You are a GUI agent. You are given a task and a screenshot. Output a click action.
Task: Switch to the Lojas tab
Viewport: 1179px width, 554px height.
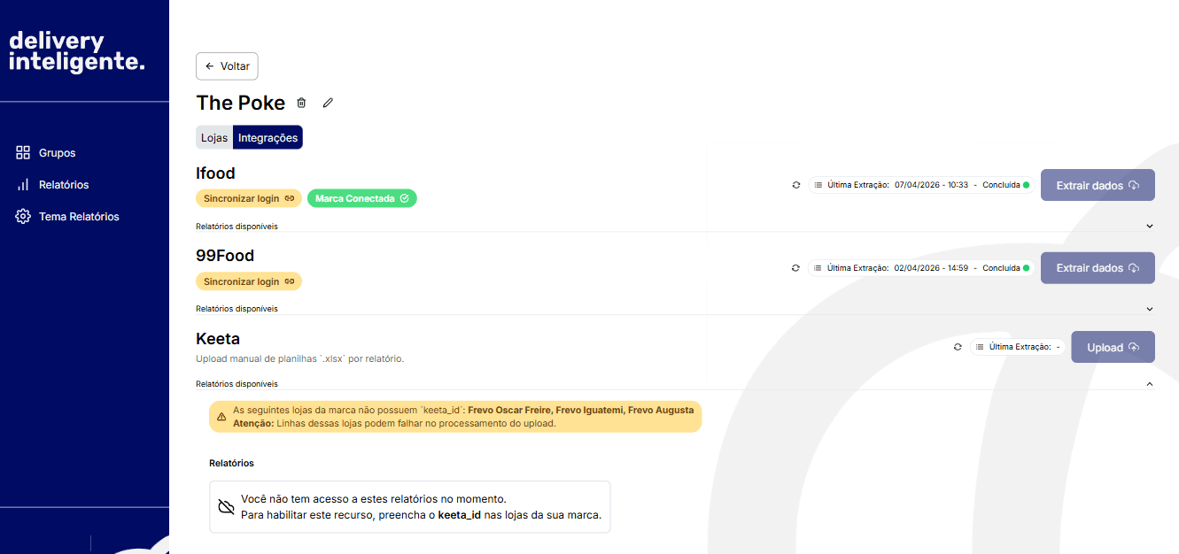coord(214,138)
